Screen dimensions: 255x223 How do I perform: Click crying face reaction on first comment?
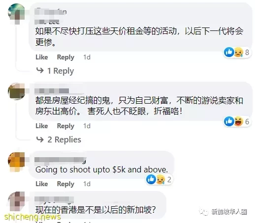tap(238, 52)
